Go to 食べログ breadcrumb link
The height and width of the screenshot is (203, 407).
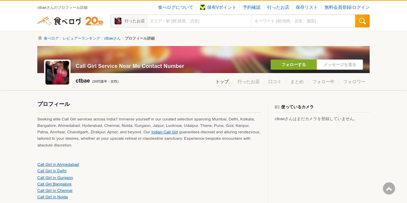click(51, 39)
